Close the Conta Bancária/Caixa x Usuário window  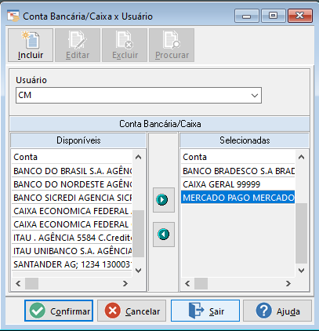pos(300,16)
